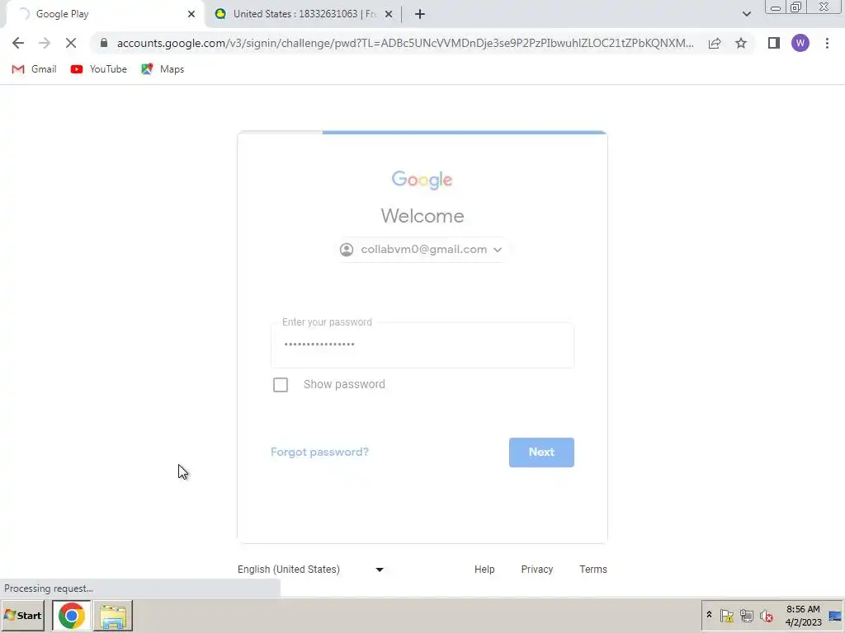The image size is (845, 633).
Task: Open the Help footer link
Action: [484, 569]
